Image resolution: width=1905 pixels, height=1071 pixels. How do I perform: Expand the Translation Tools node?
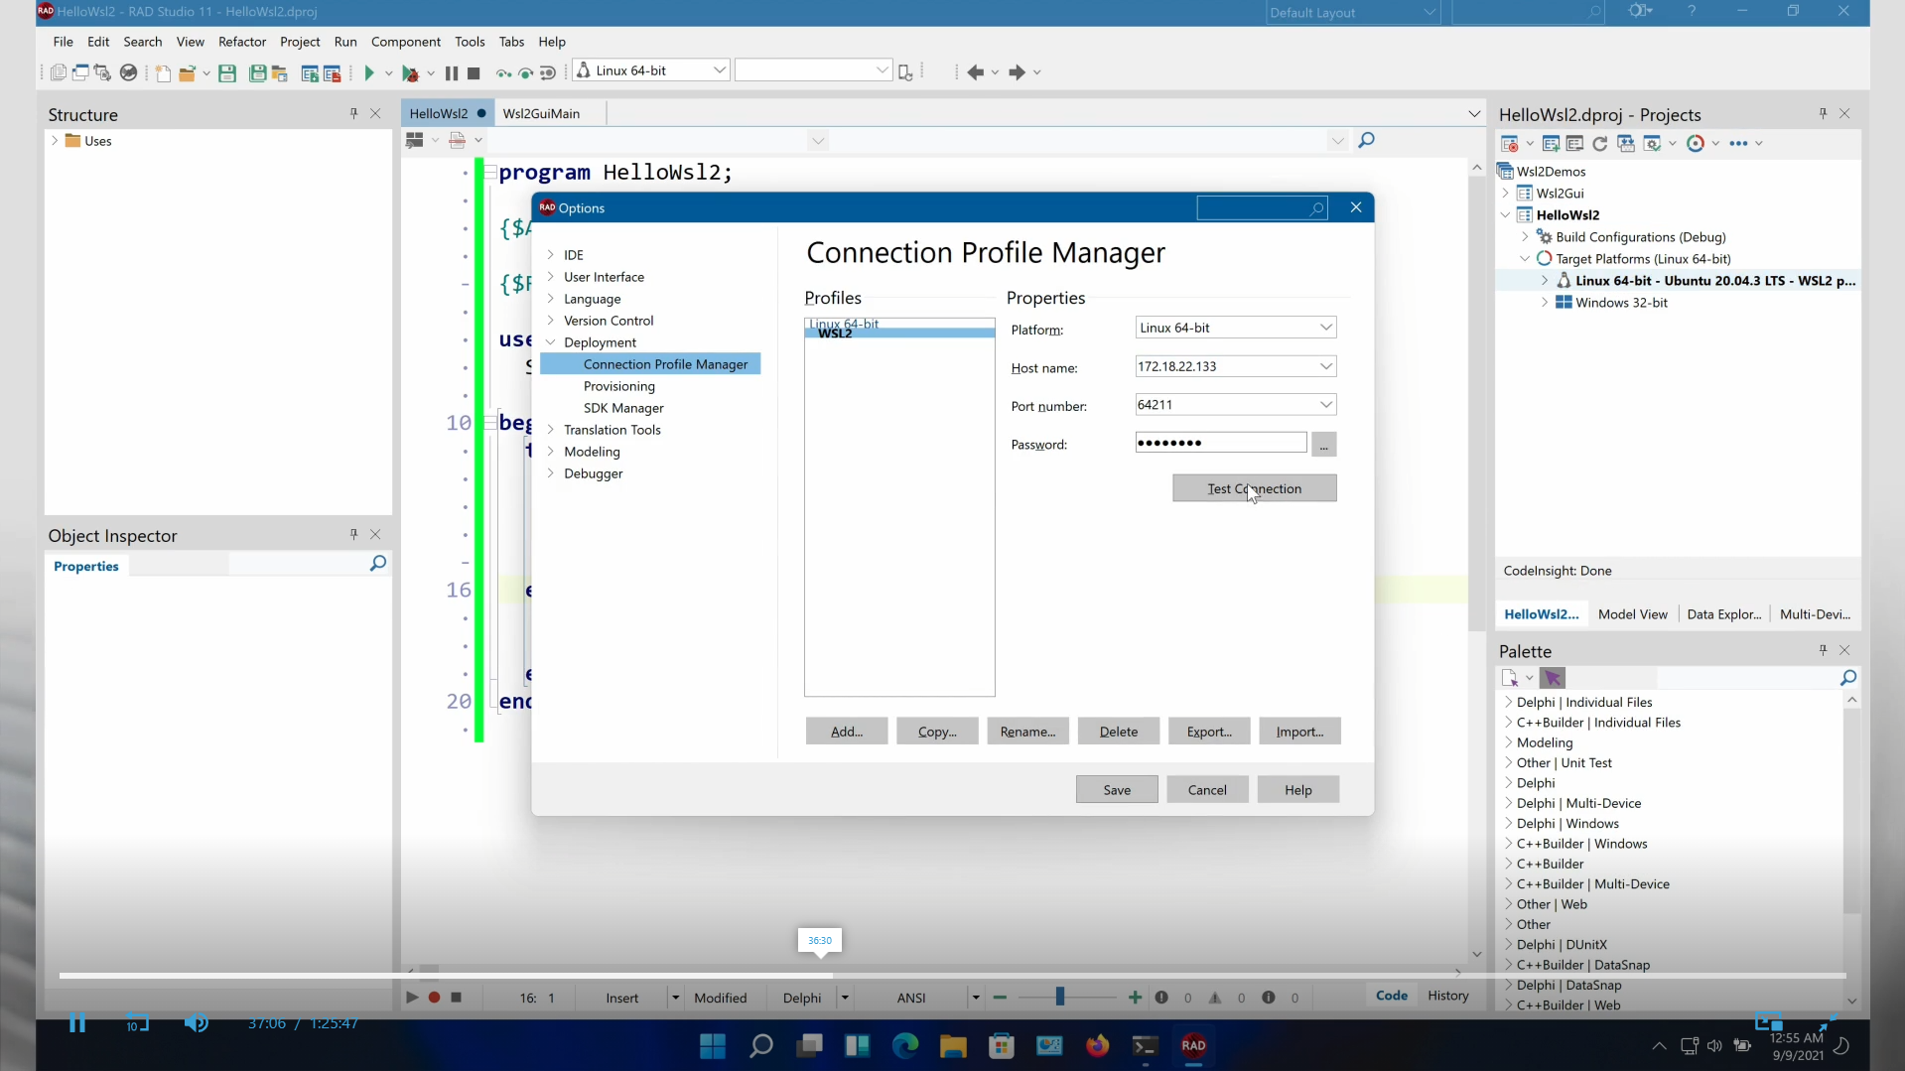(550, 430)
